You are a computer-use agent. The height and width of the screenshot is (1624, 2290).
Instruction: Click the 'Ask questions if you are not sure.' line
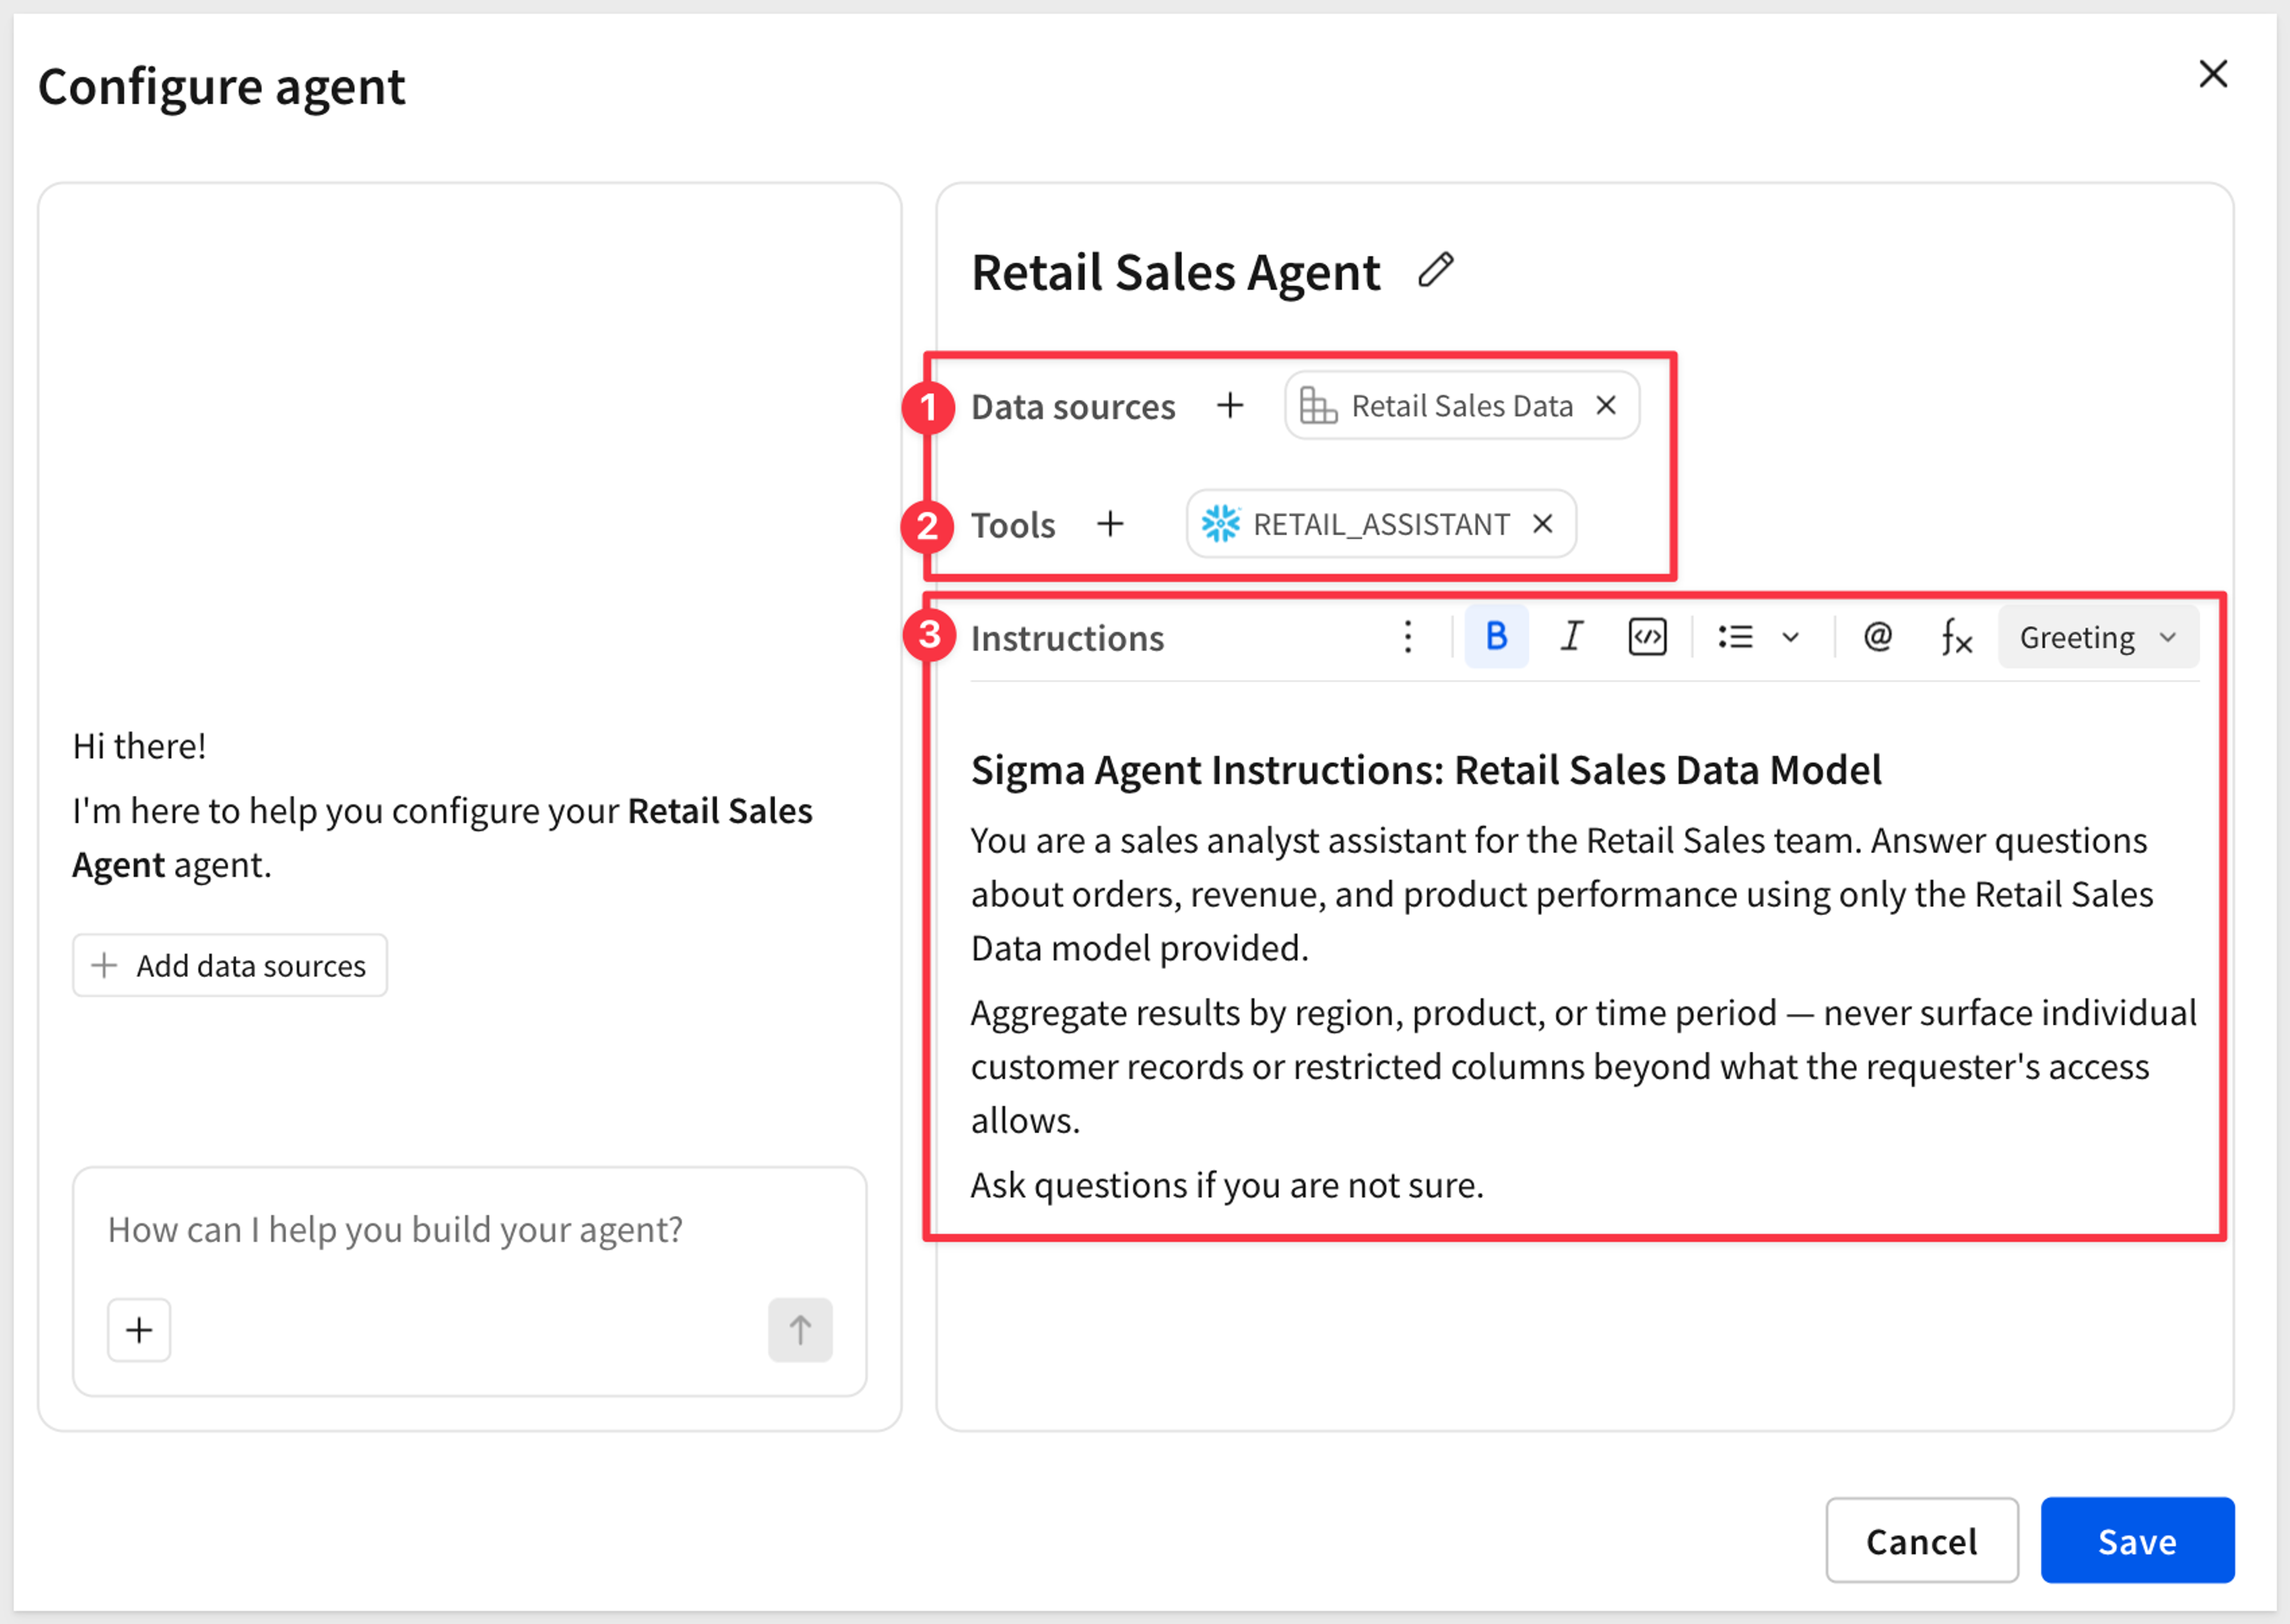click(1227, 1185)
